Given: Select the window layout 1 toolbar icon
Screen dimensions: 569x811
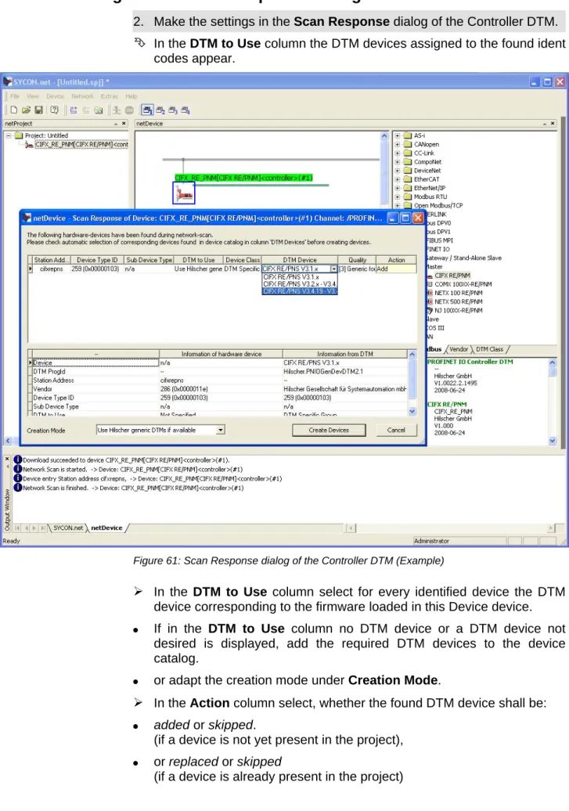Looking at the screenshot, I should tap(147, 110).
